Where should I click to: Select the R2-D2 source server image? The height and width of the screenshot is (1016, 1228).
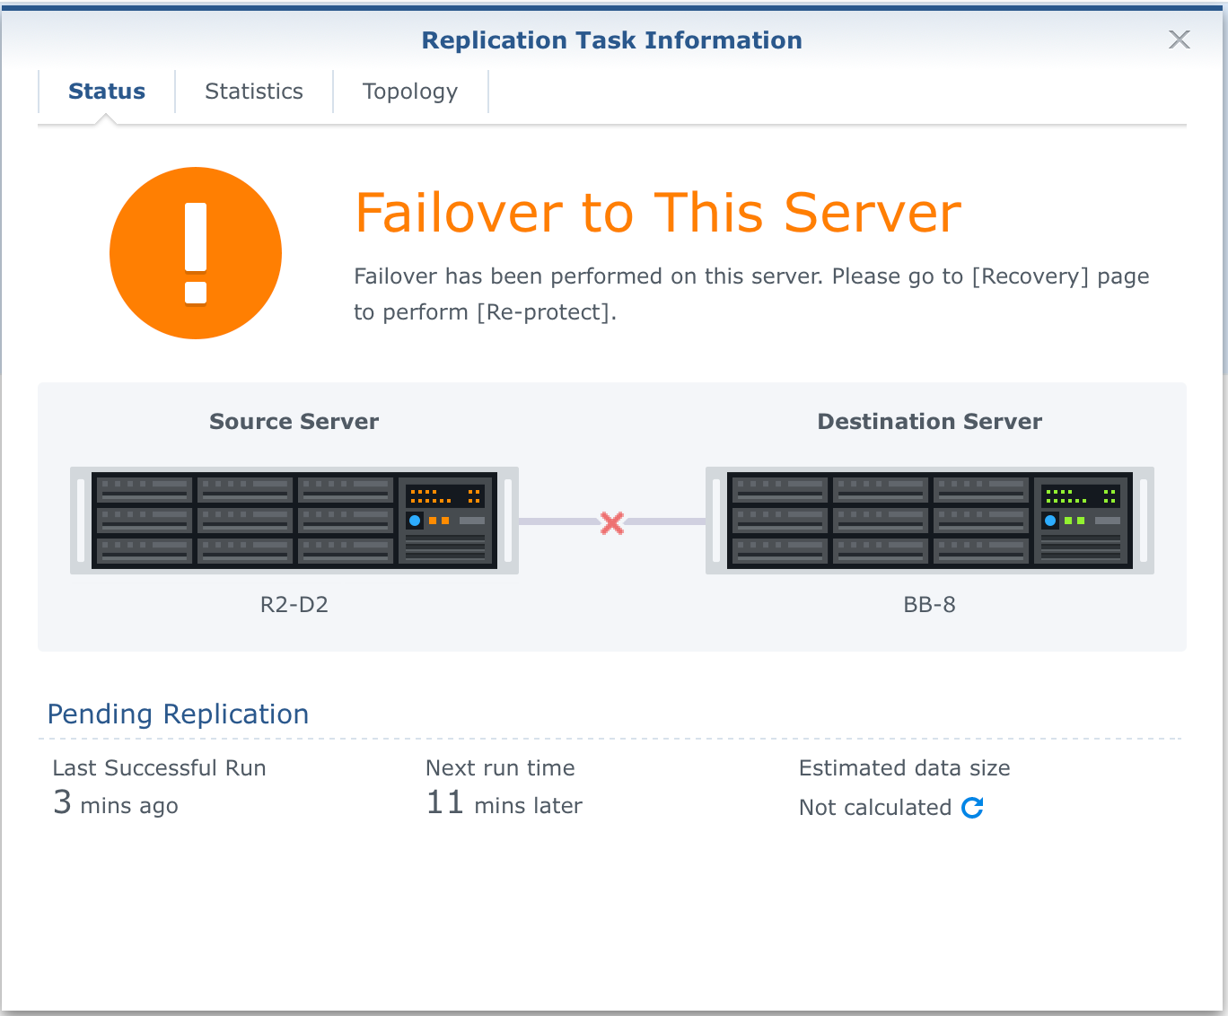coord(294,521)
